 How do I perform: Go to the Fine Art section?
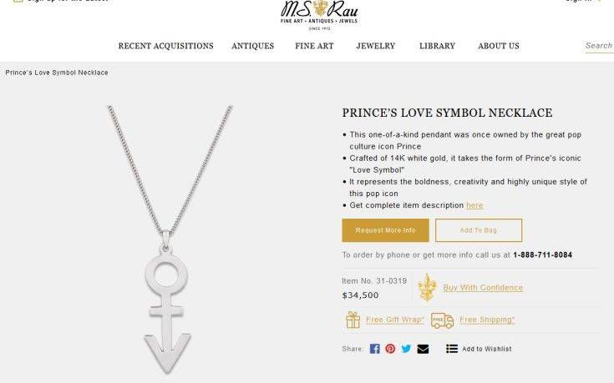(314, 46)
